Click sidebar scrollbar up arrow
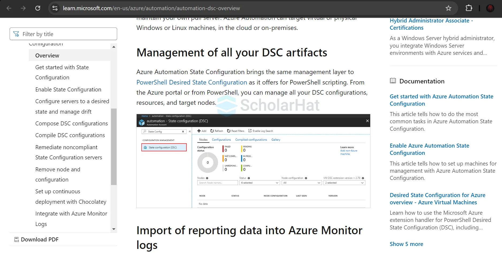 click(114, 47)
